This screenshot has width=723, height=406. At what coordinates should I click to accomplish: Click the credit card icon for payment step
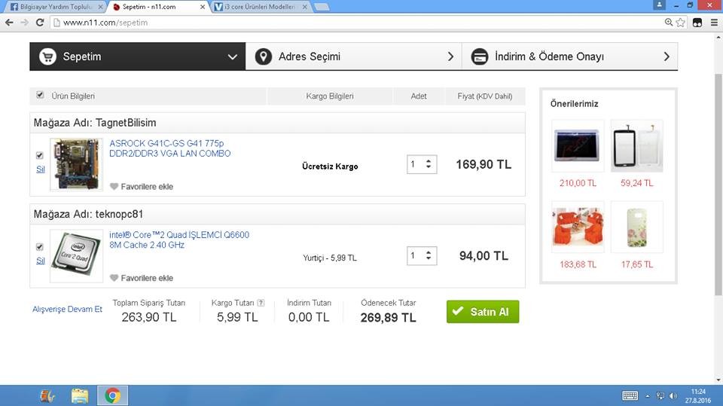[x=479, y=56]
